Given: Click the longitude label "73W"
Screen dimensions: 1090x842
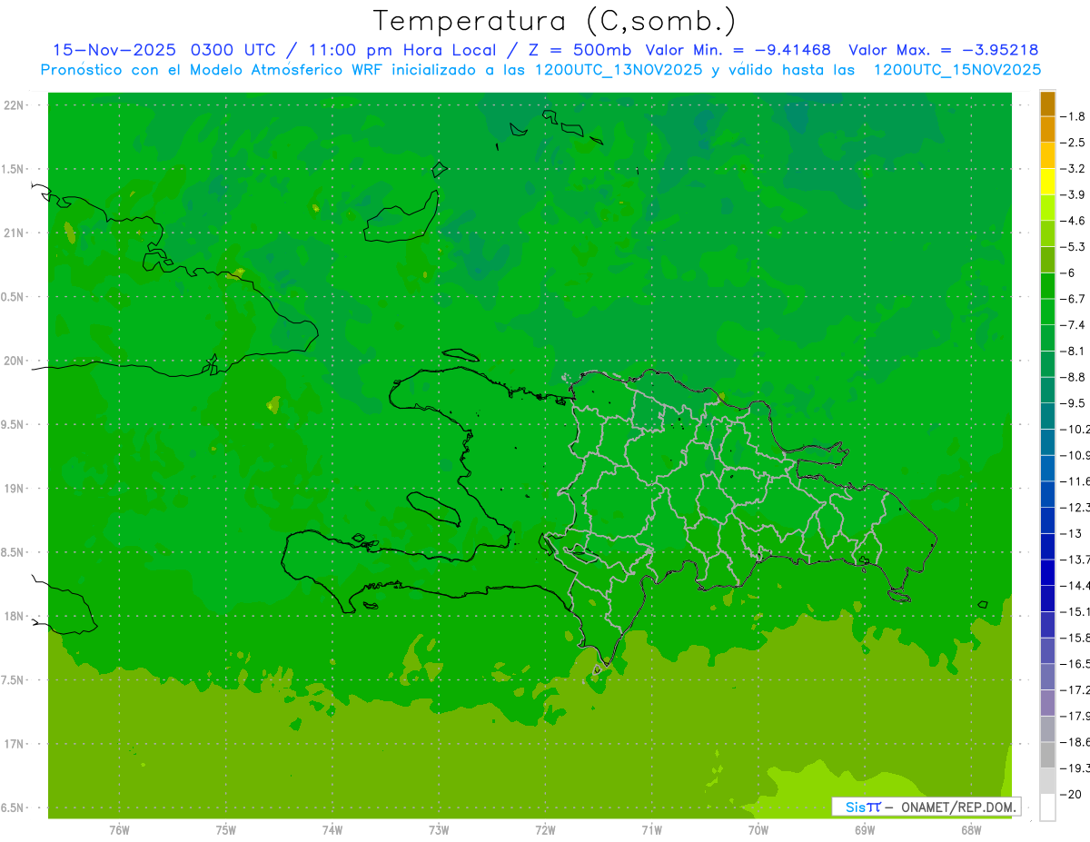Looking at the screenshot, I should (x=439, y=830).
